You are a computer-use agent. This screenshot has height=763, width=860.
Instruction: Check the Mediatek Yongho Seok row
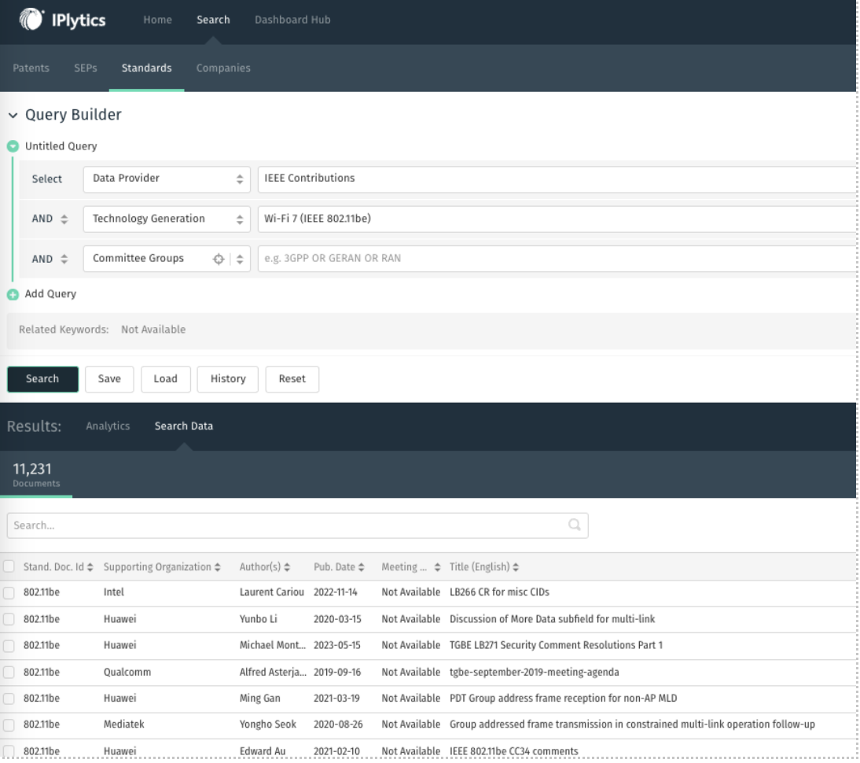coord(9,725)
